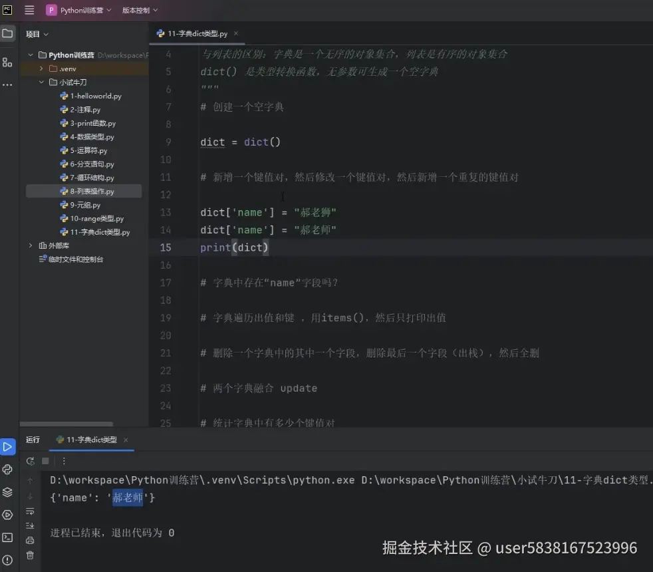Open the 项目 view dropdown

pos(37,34)
